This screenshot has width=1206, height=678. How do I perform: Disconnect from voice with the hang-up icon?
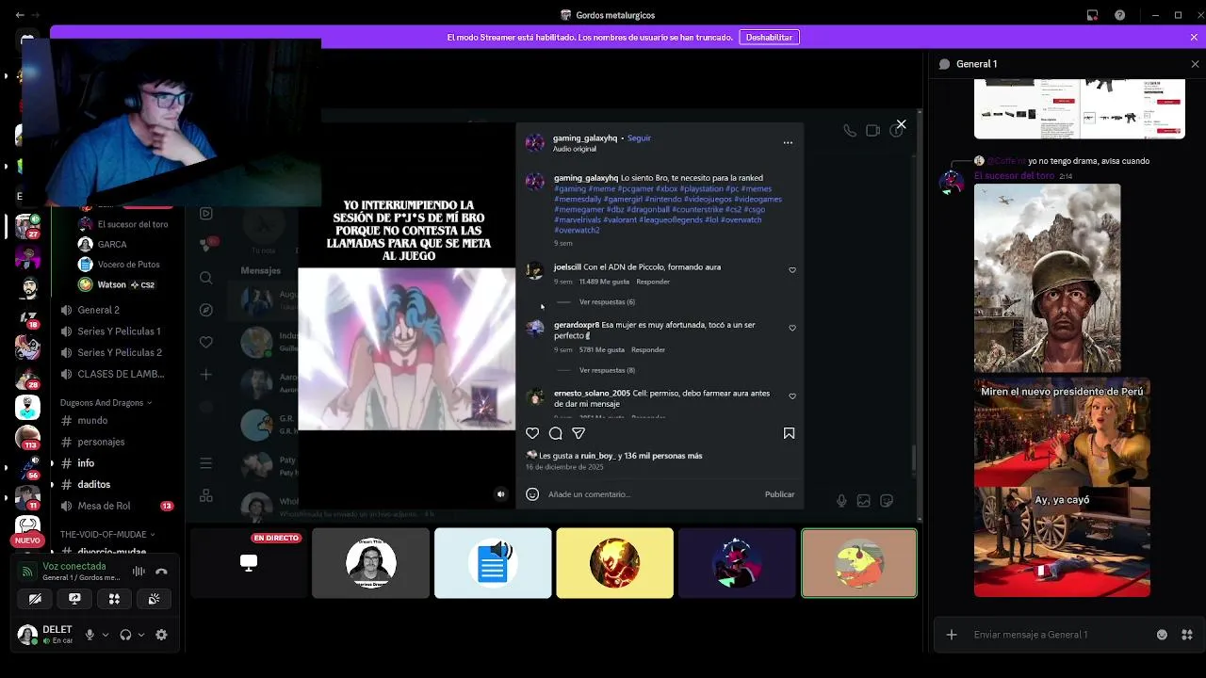pos(161,571)
